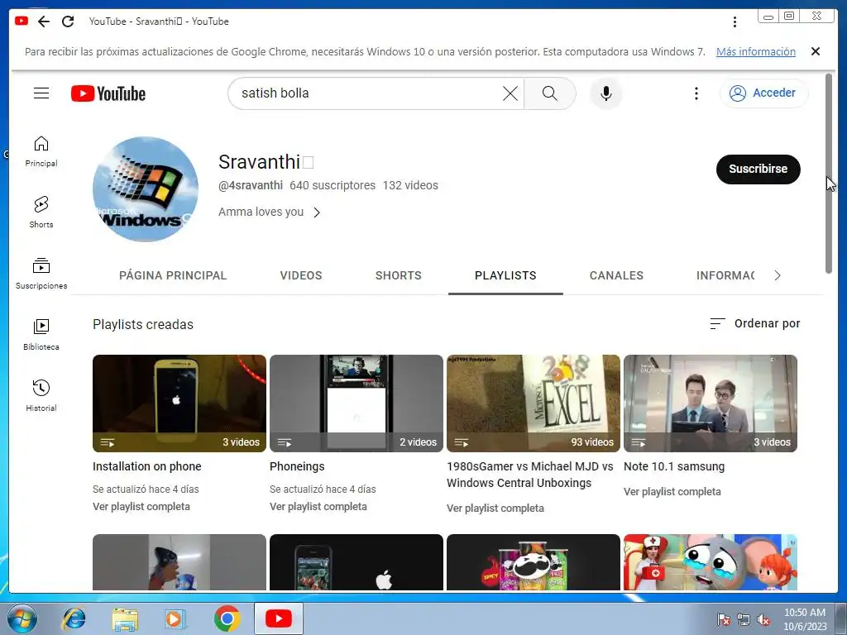Screen dimensions: 847x635
Task: Click the page vertical scrollbar thumb
Action: tap(829, 174)
